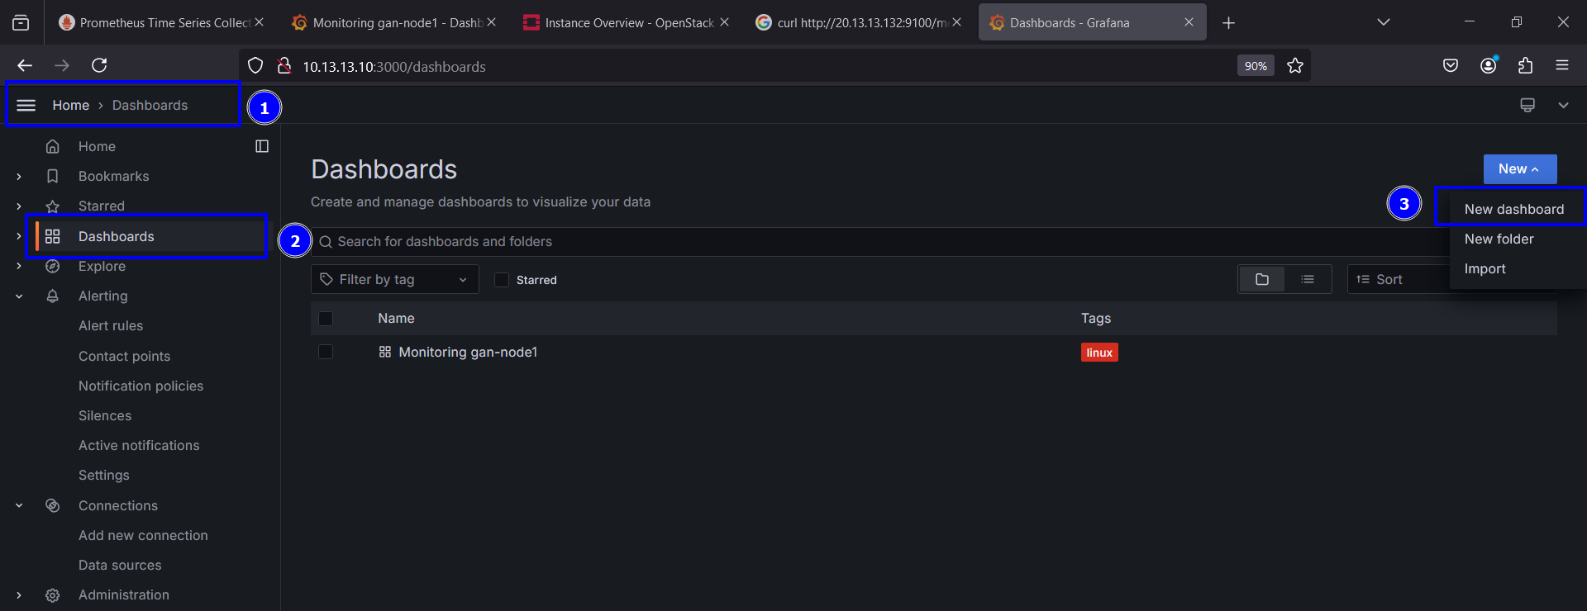Tick the select-all checkbox in header

click(x=326, y=319)
